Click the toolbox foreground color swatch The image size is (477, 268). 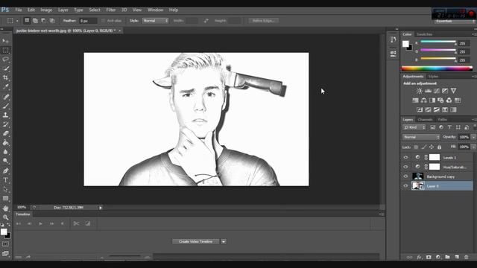(4, 232)
